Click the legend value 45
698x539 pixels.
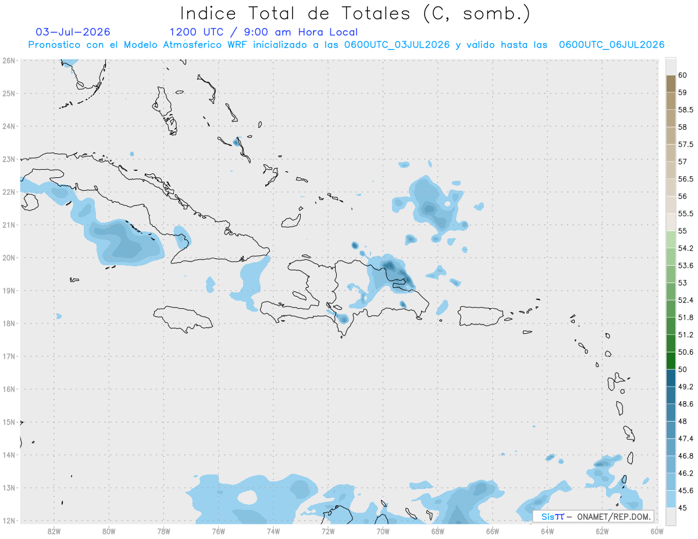(x=683, y=508)
